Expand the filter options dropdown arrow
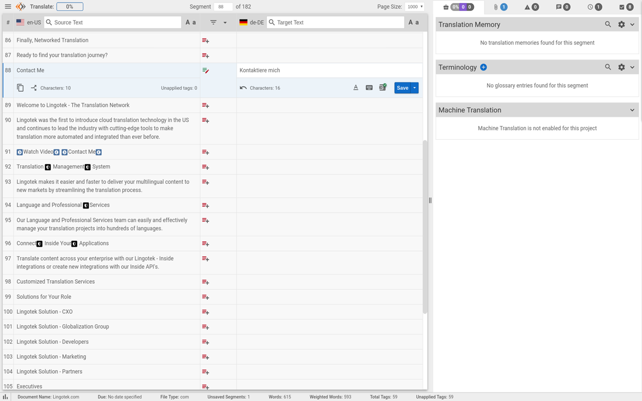 click(x=225, y=23)
